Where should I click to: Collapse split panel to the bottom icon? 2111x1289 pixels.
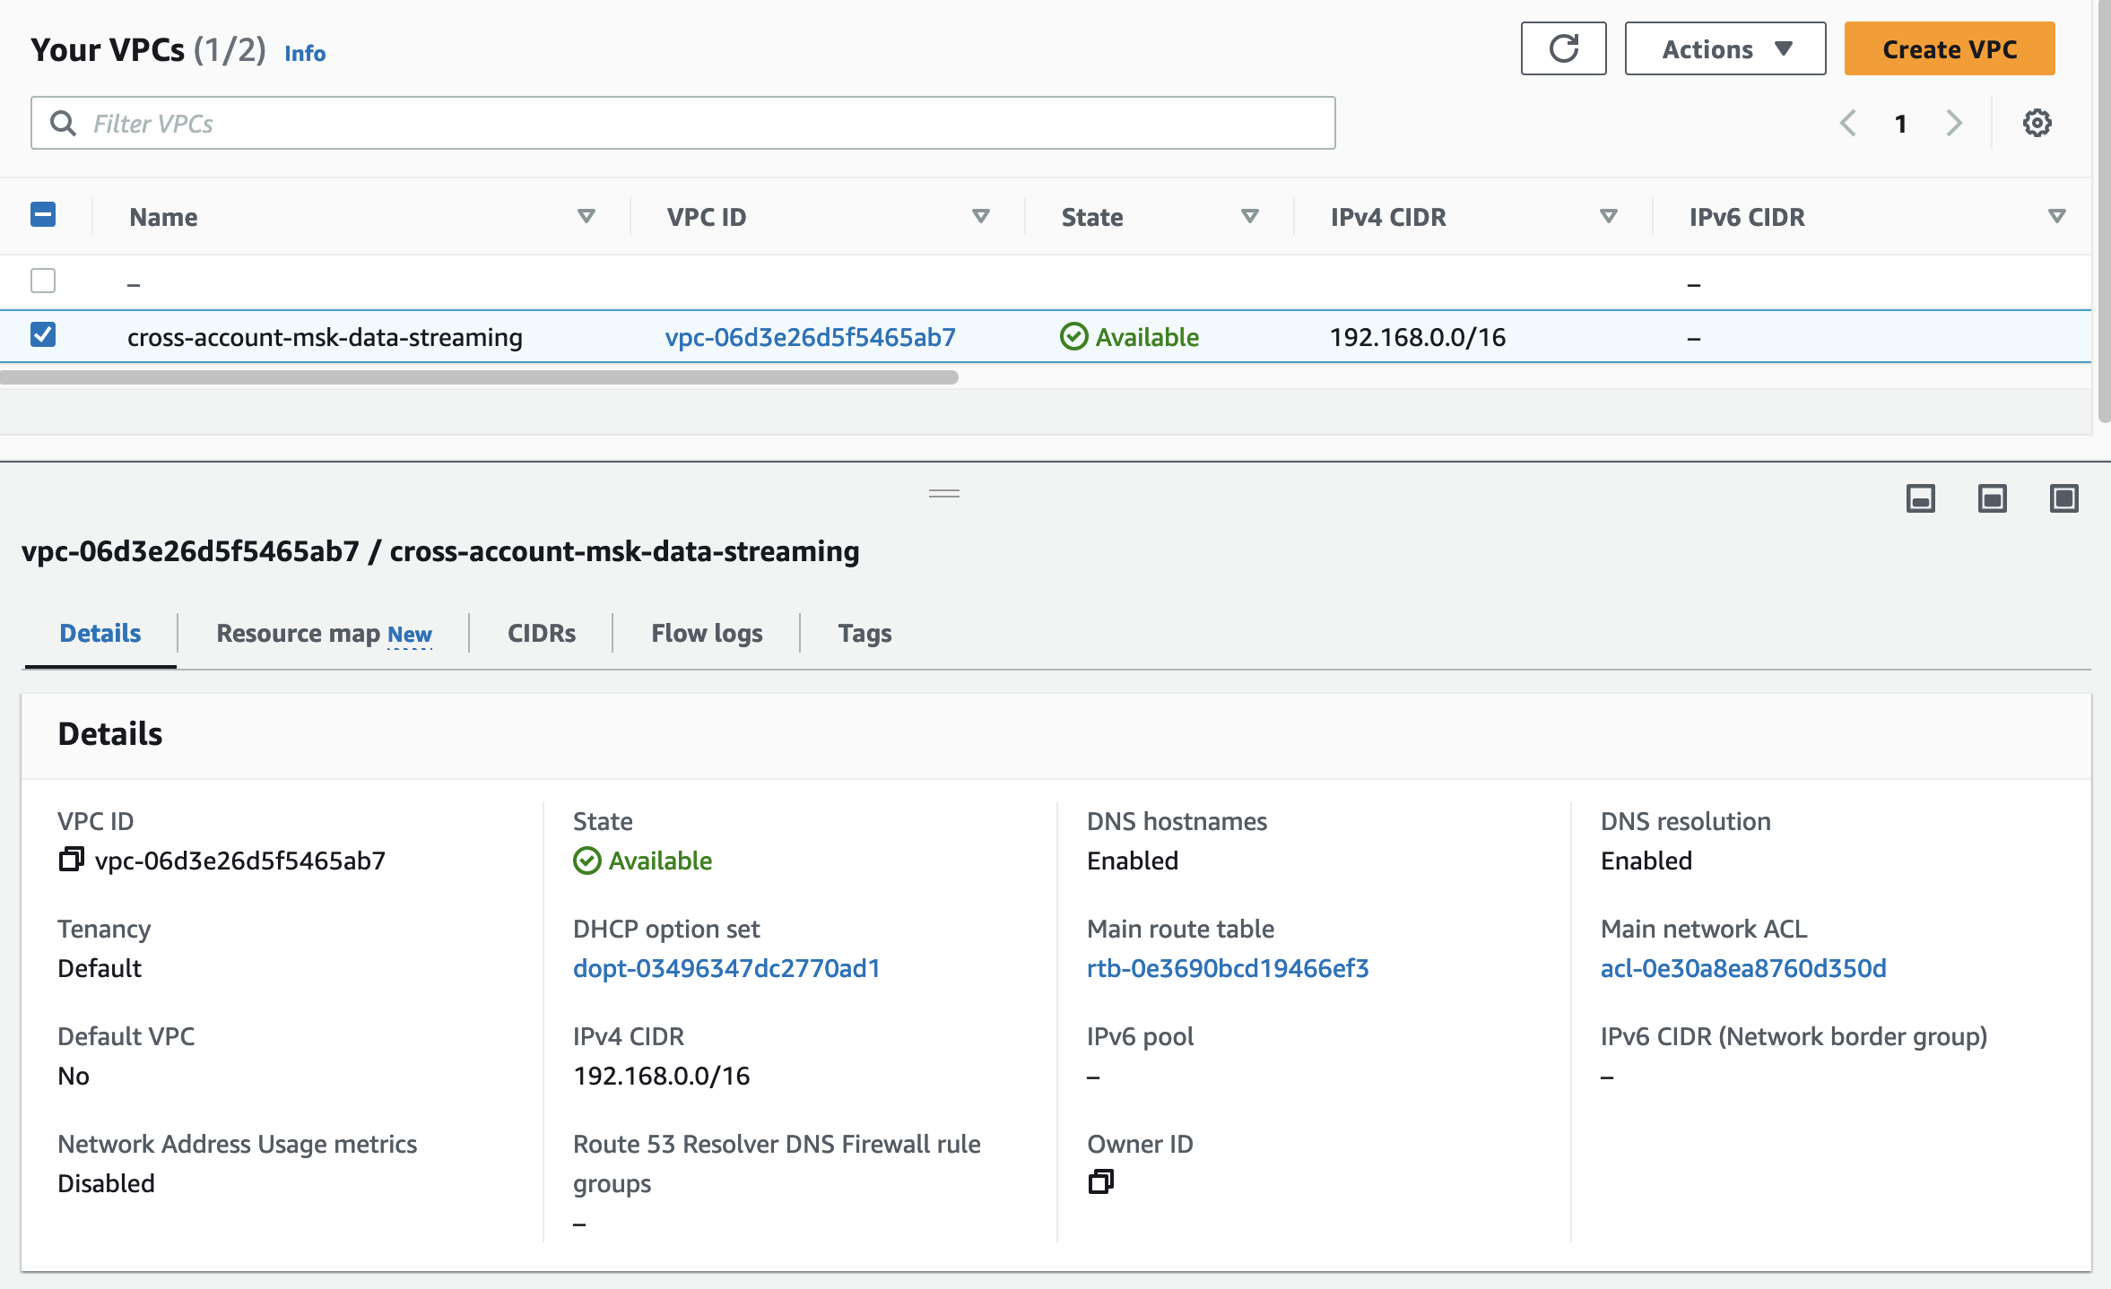(x=1920, y=498)
